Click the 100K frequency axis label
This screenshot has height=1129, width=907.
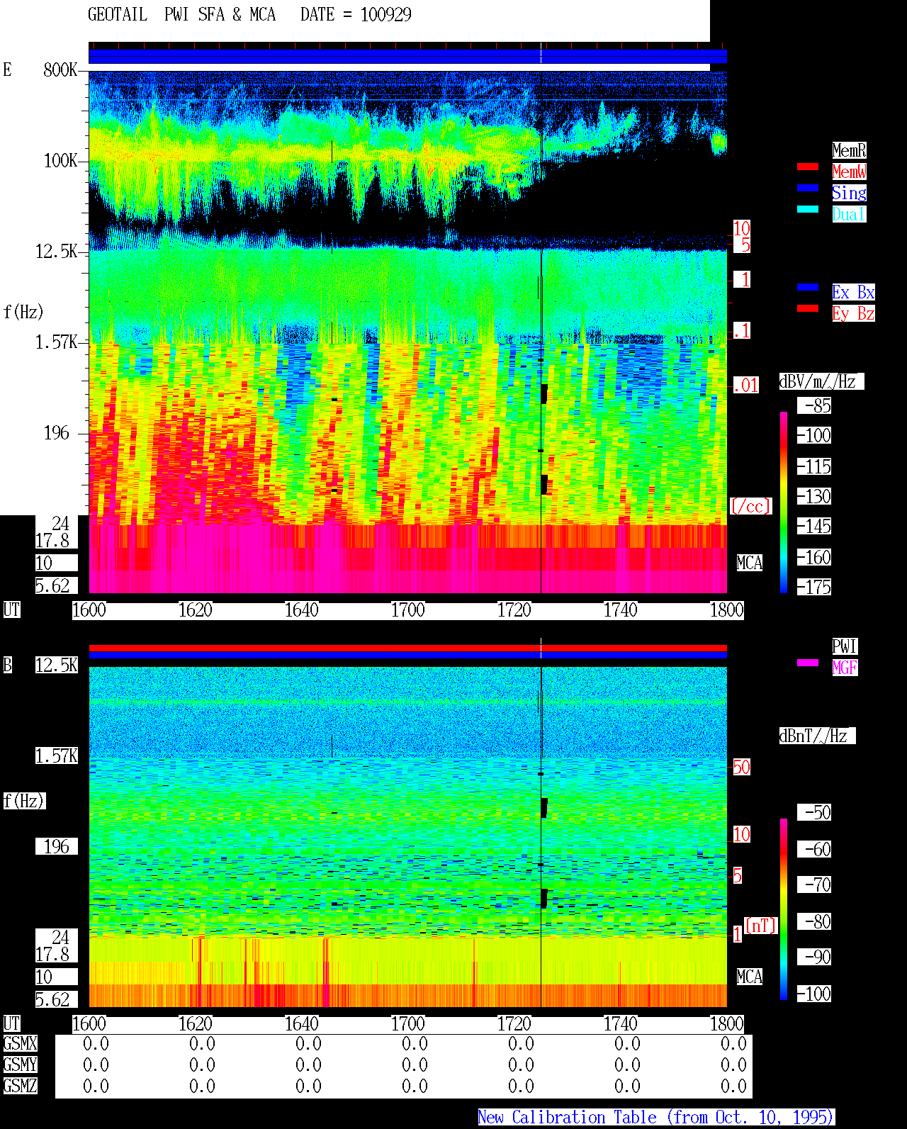(60, 160)
